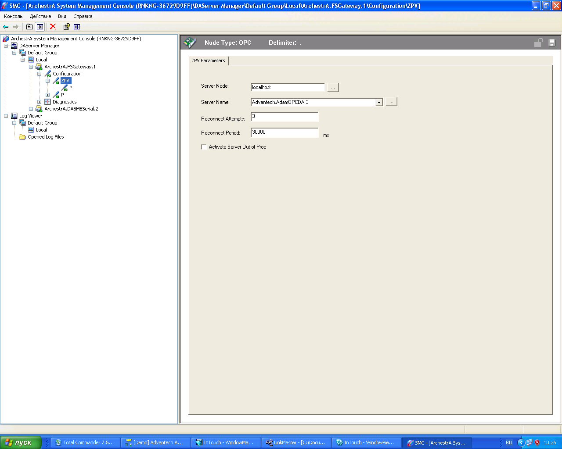Screen dimensions: 562x449
Task: Enable Activate Server Out of Proc
Action: (204, 147)
